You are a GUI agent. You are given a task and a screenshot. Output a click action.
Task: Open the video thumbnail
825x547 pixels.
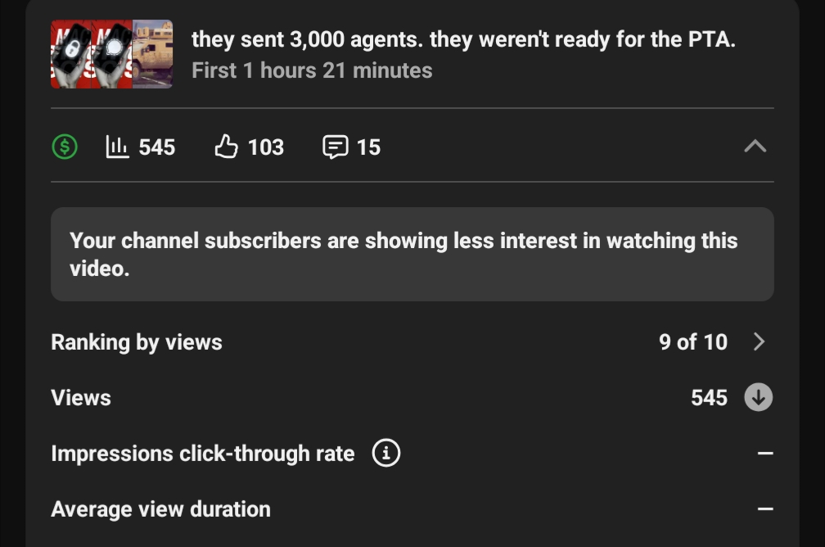coord(111,54)
